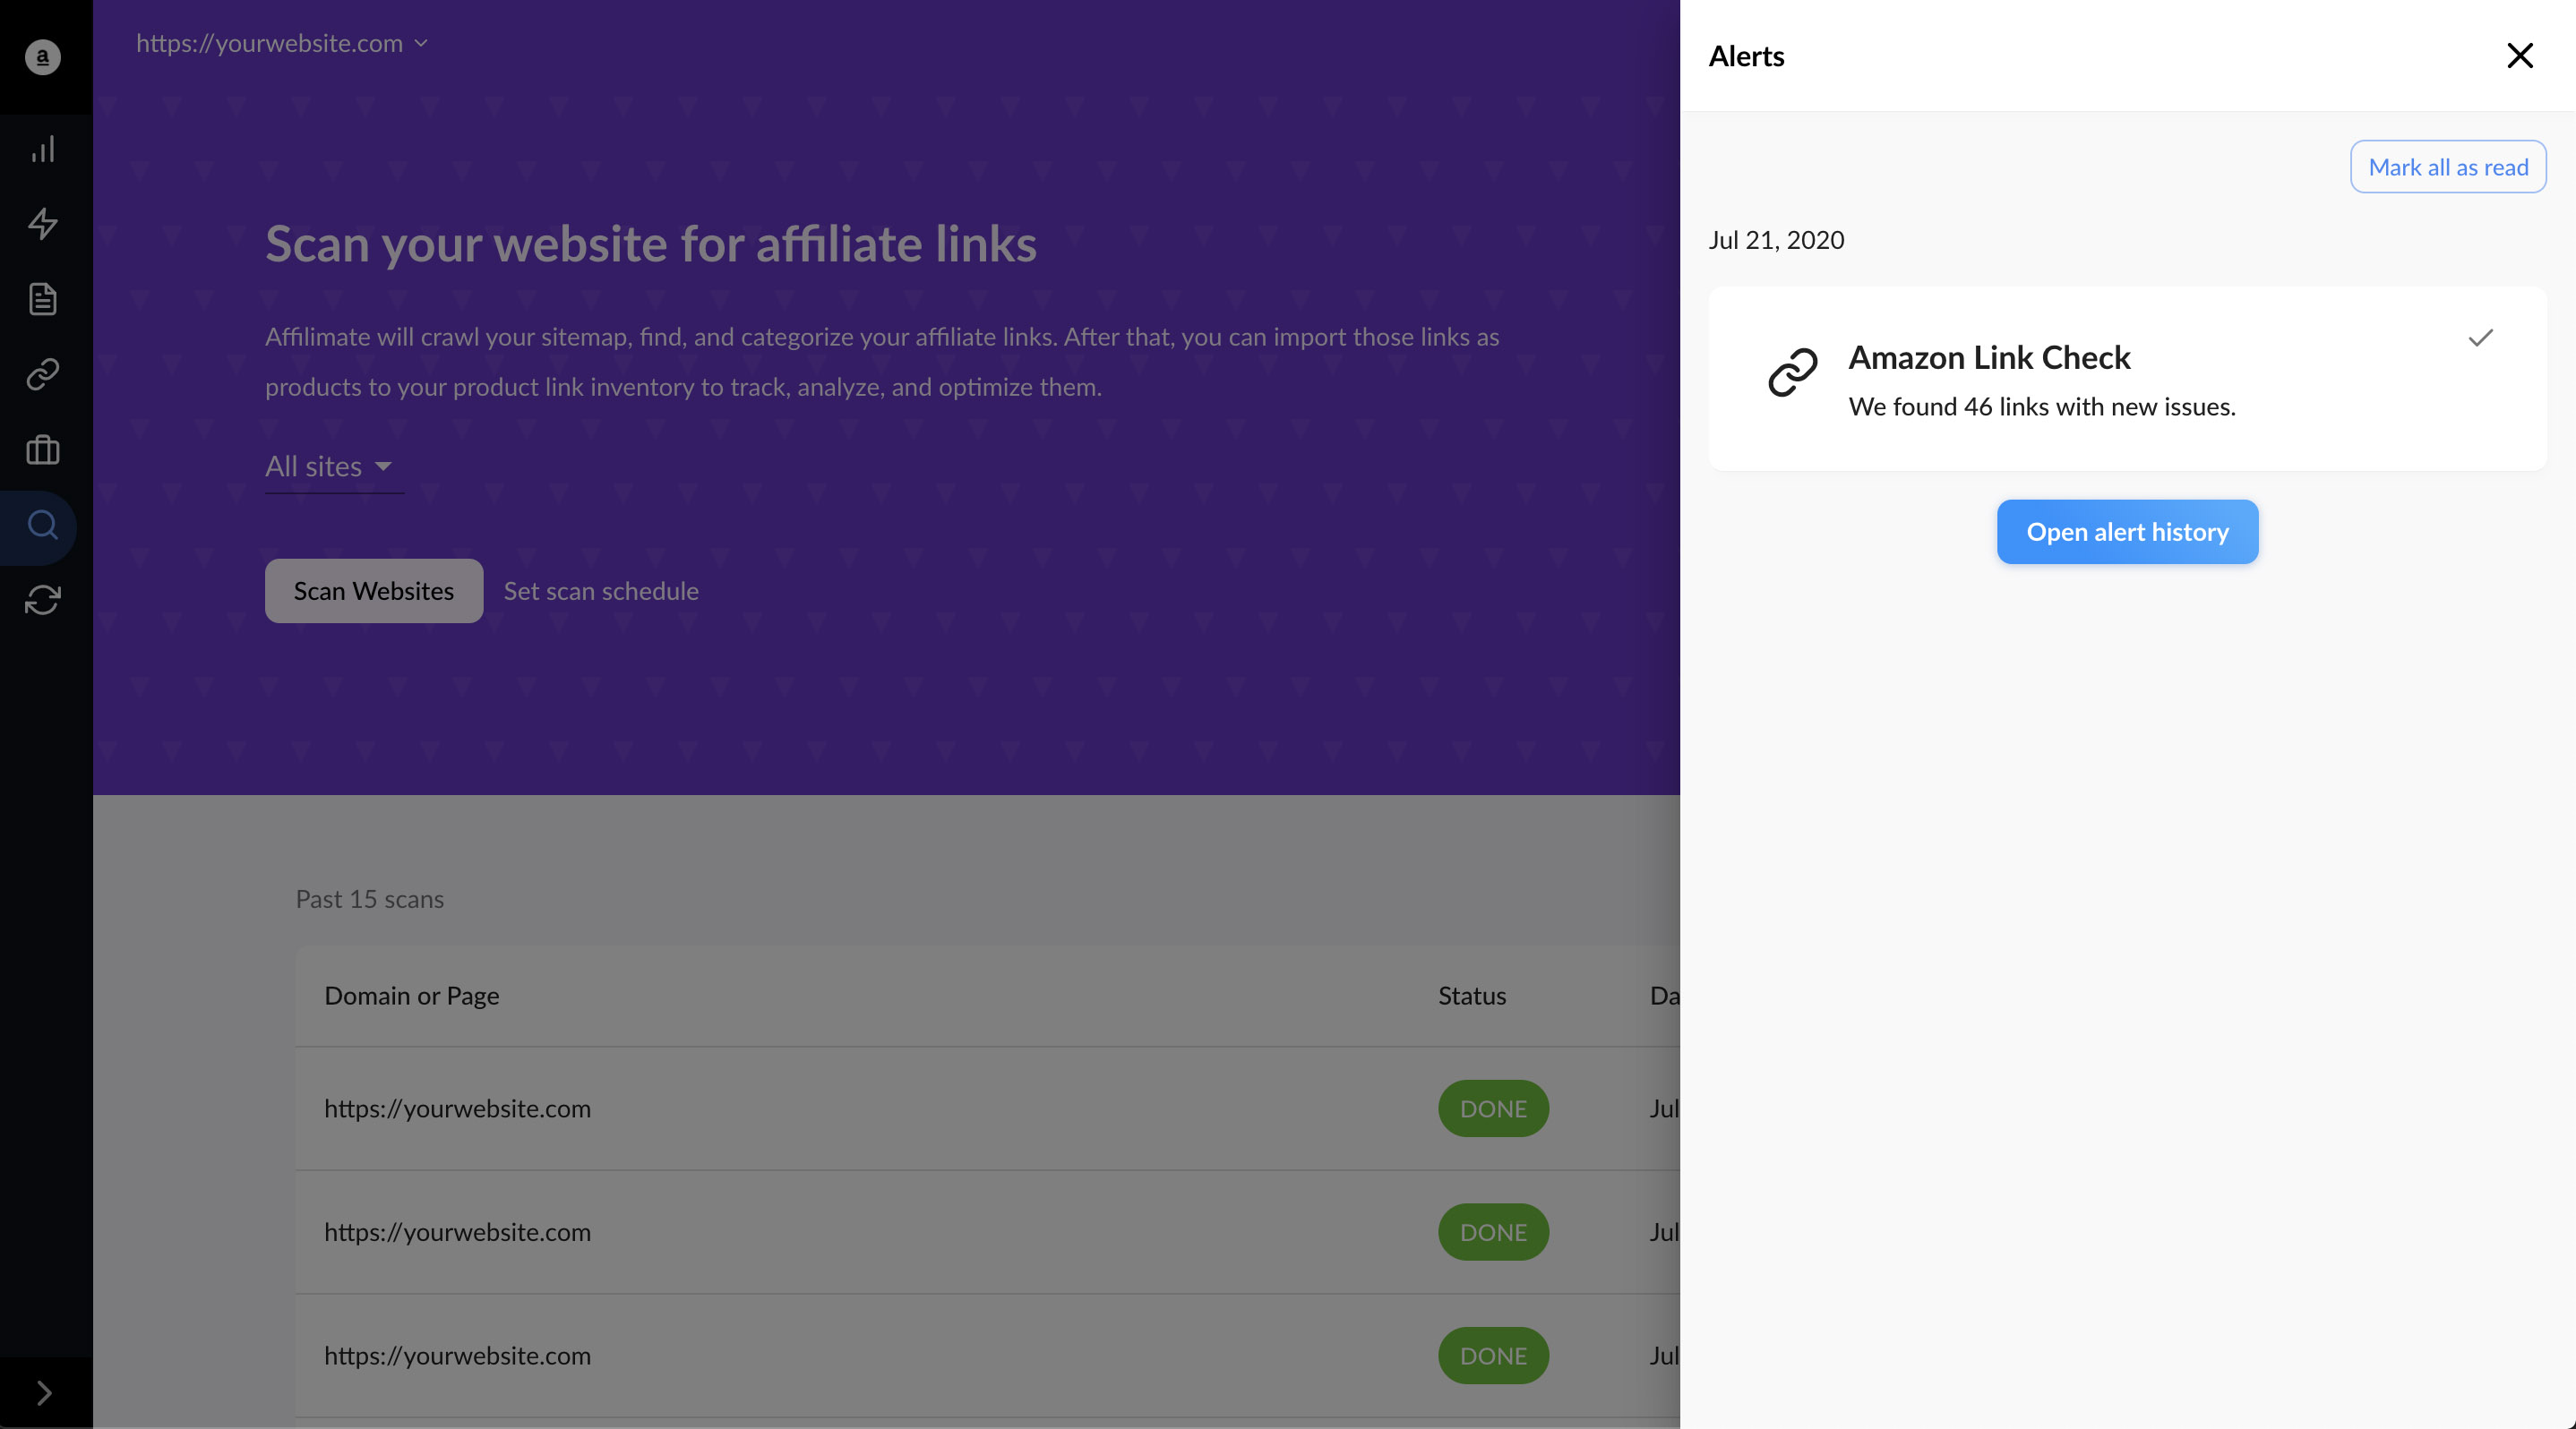2576x1429 pixels.
Task: Click the Past 15 scans section
Action: click(370, 897)
